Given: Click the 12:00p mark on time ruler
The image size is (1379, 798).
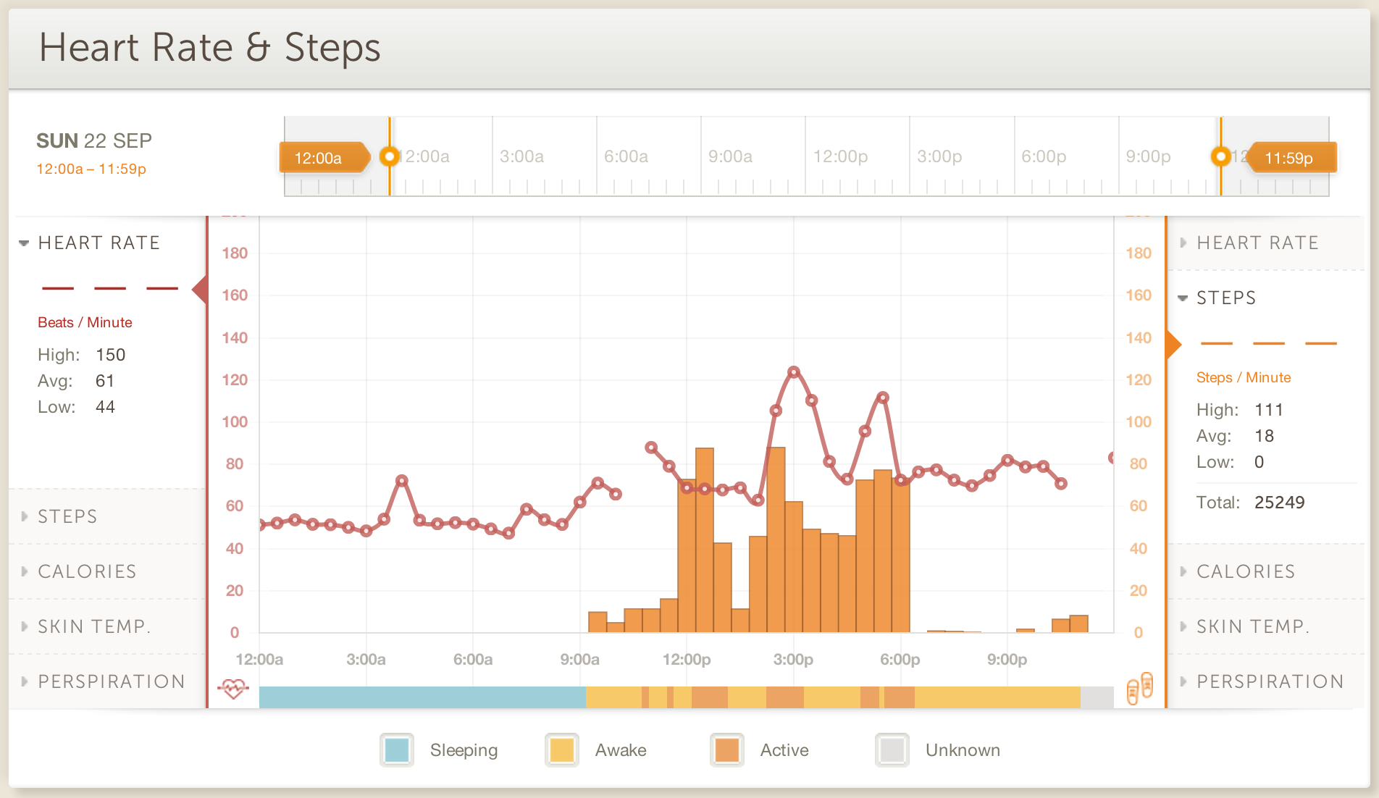Looking at the screenshot, I should point(839,156).
